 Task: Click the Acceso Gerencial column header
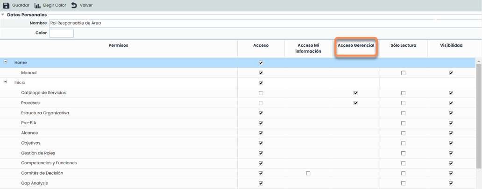(355, 46)
